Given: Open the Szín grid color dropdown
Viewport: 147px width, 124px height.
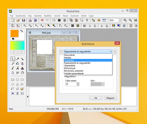Looking at the screenshot, I should [x=103, y=84].
